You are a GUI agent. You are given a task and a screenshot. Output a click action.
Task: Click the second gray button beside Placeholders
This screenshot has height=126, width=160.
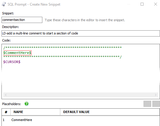click(156, 104)
